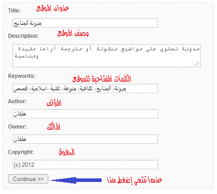Click the "Title:" label text
The width and height of the screenshot is (217, 194).
tap(14, 11)
